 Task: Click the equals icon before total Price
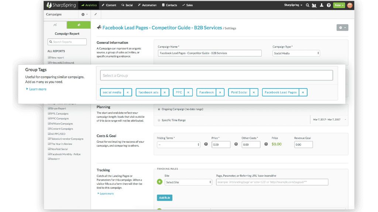coord(266,144)
